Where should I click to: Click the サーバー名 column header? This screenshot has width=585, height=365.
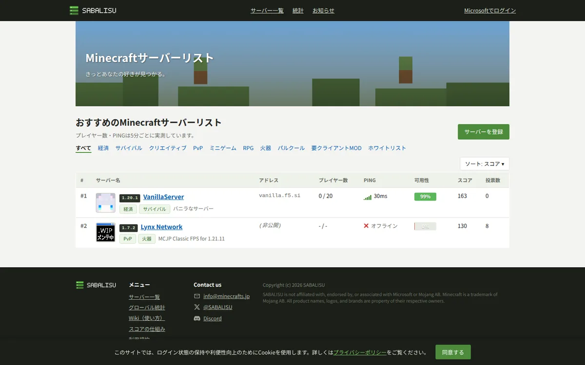point(108,180)
